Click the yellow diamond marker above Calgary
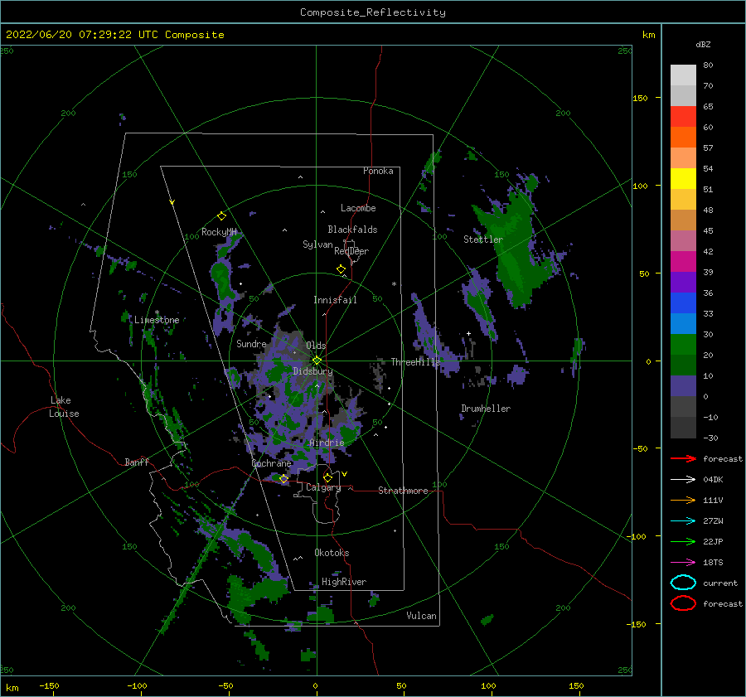 coord(327,477)
